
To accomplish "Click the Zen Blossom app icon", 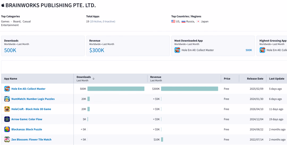I will [x=7, y=139].
